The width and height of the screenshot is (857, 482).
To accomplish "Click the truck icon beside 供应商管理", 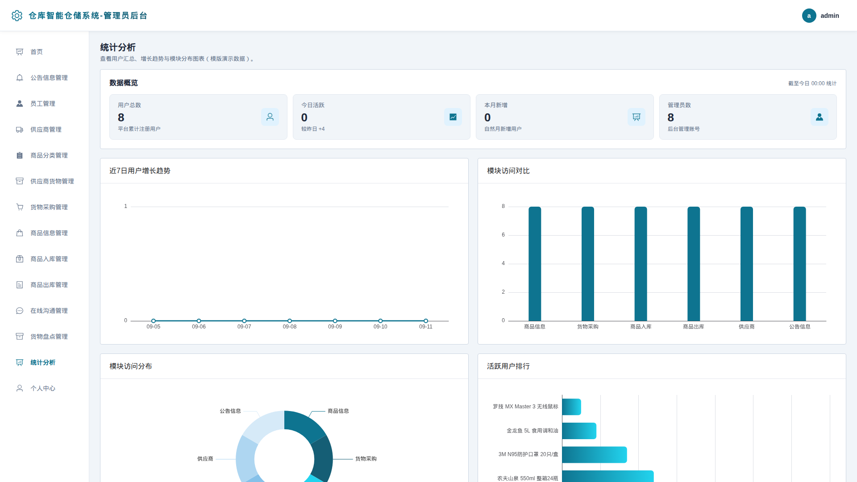I will pos(20,129).
